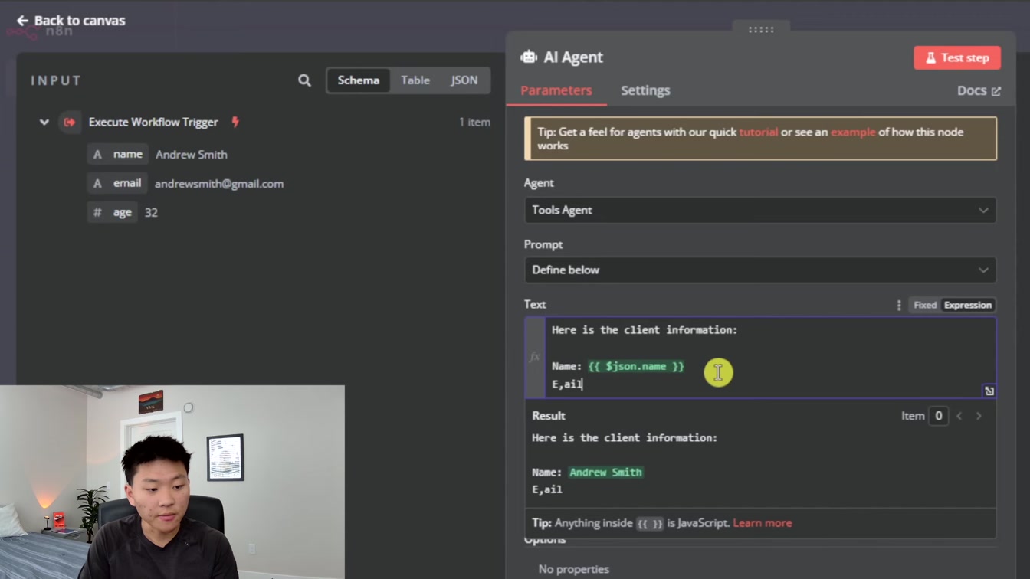1030x579 pixels.
Task: Collapse the Execute Workflow Trigger section
Action: click(44, 122)
